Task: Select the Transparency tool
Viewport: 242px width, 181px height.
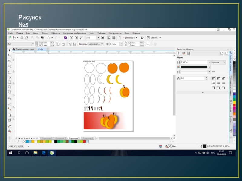Action: point(10,120)
